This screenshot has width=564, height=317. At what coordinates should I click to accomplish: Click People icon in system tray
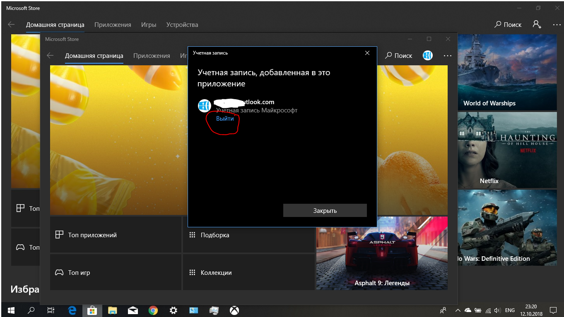443,310
